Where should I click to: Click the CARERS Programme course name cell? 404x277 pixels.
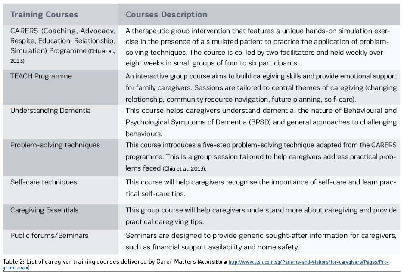62,46
